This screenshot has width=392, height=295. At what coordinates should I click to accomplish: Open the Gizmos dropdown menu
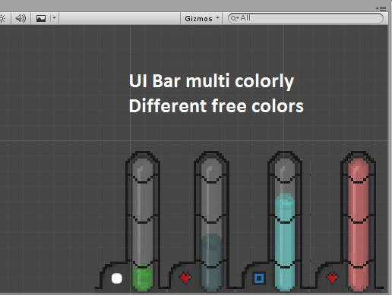[201, 18]
